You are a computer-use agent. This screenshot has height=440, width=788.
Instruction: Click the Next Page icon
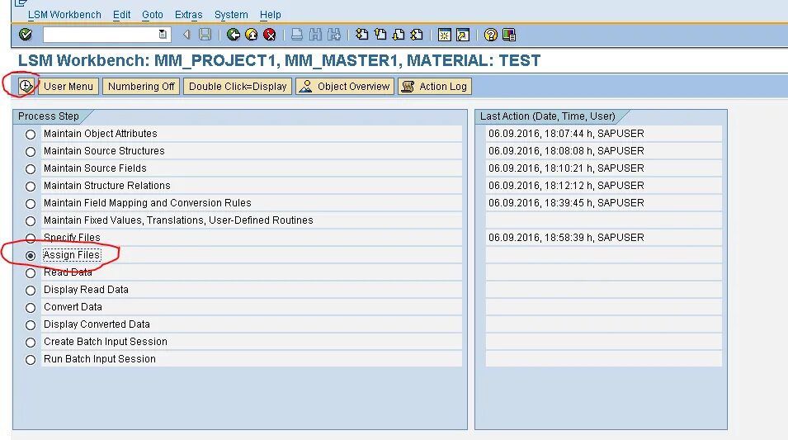[399, 34]
